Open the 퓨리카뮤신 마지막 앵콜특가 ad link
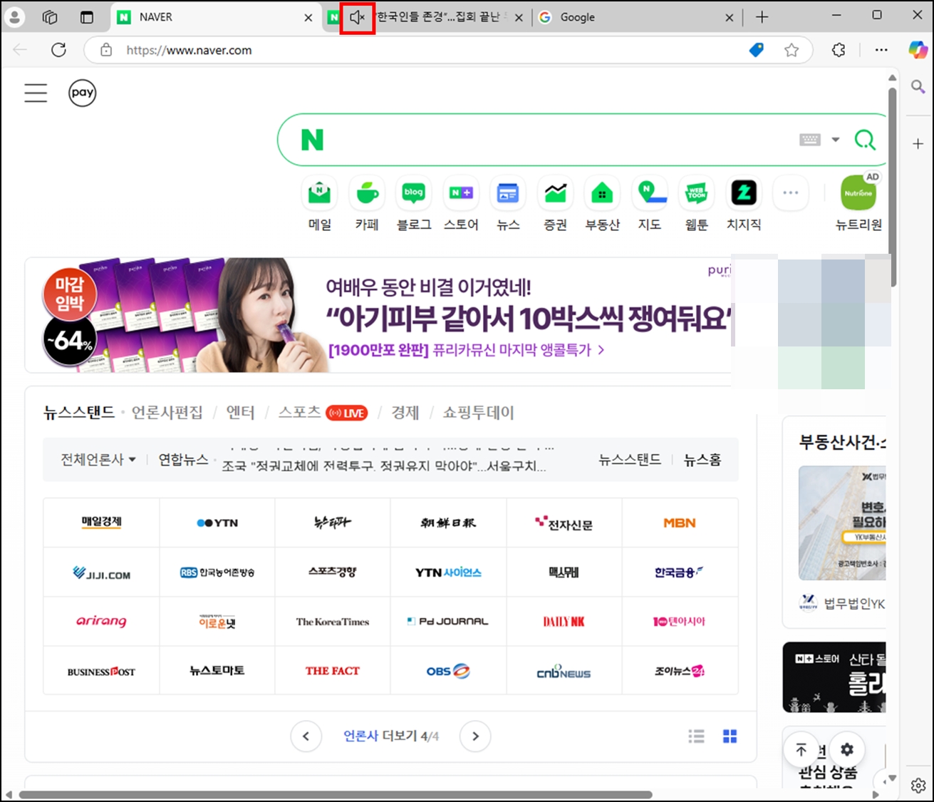The image size is (934, 802). tap(466, 350)
